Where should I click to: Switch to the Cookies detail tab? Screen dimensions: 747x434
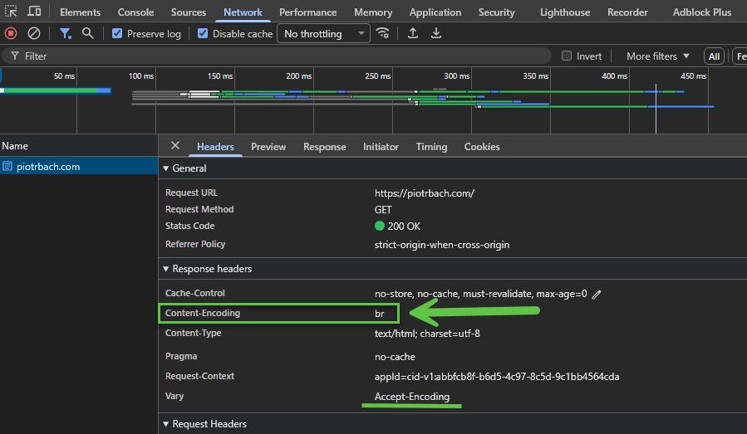[482, 147]
